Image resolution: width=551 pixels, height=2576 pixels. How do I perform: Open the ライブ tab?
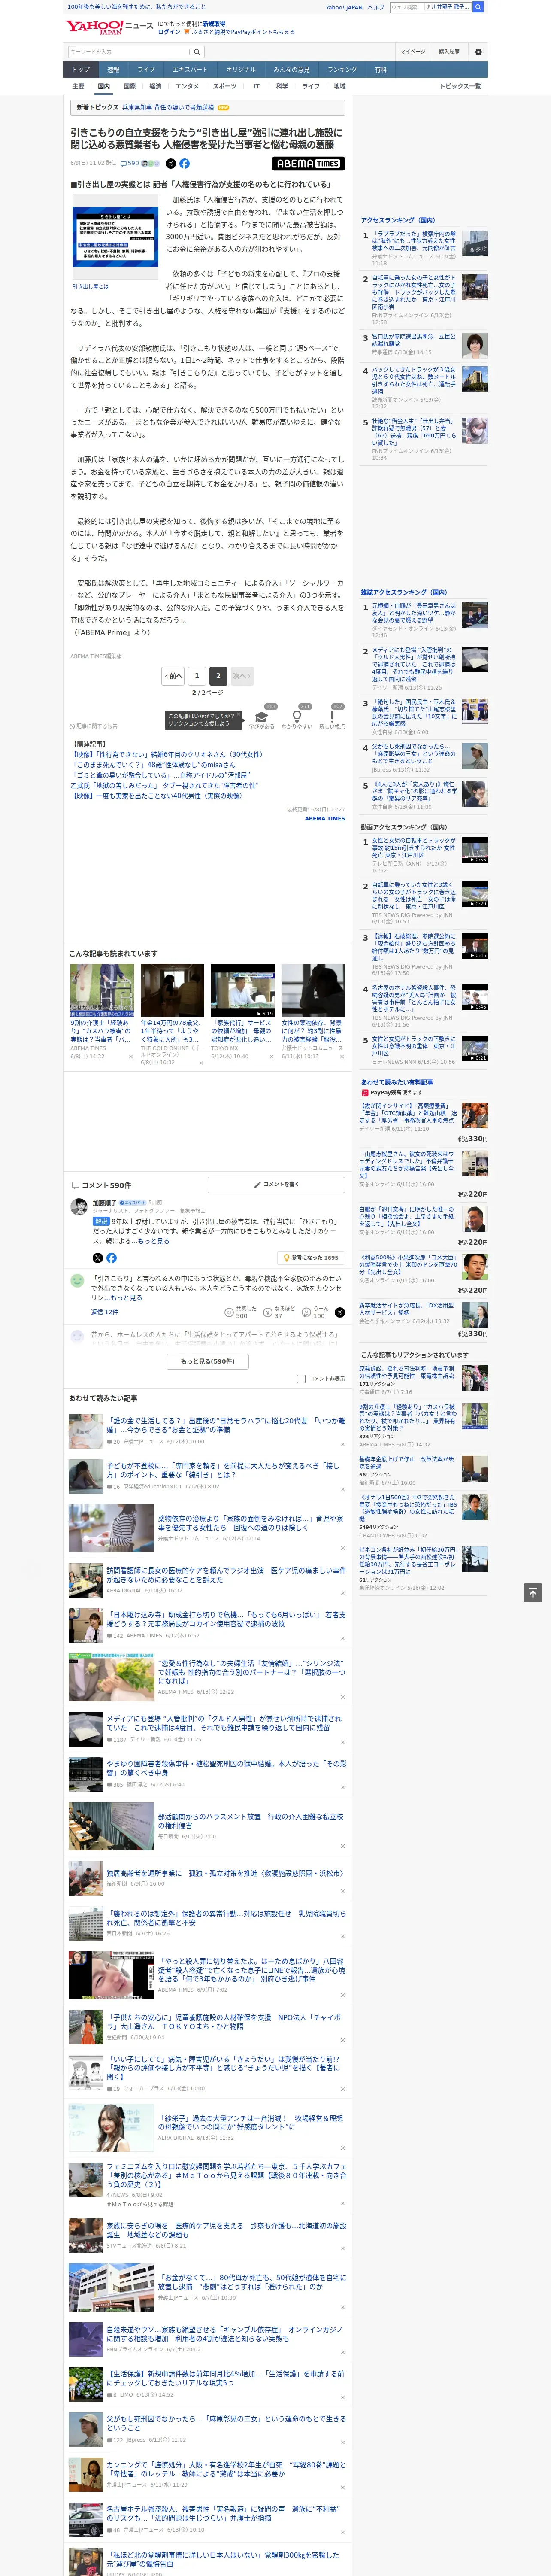pyautogui.click(x=146, y=70)
